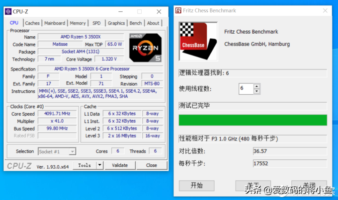This screenshot has width=338, height=200.
Task: Open the Socket #1 selection dropdown
Action: [57, 151]
